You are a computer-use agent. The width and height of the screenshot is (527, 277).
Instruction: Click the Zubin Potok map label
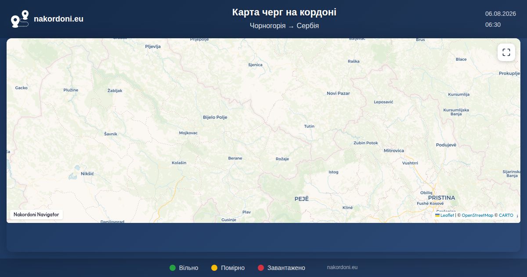(365, 143)
